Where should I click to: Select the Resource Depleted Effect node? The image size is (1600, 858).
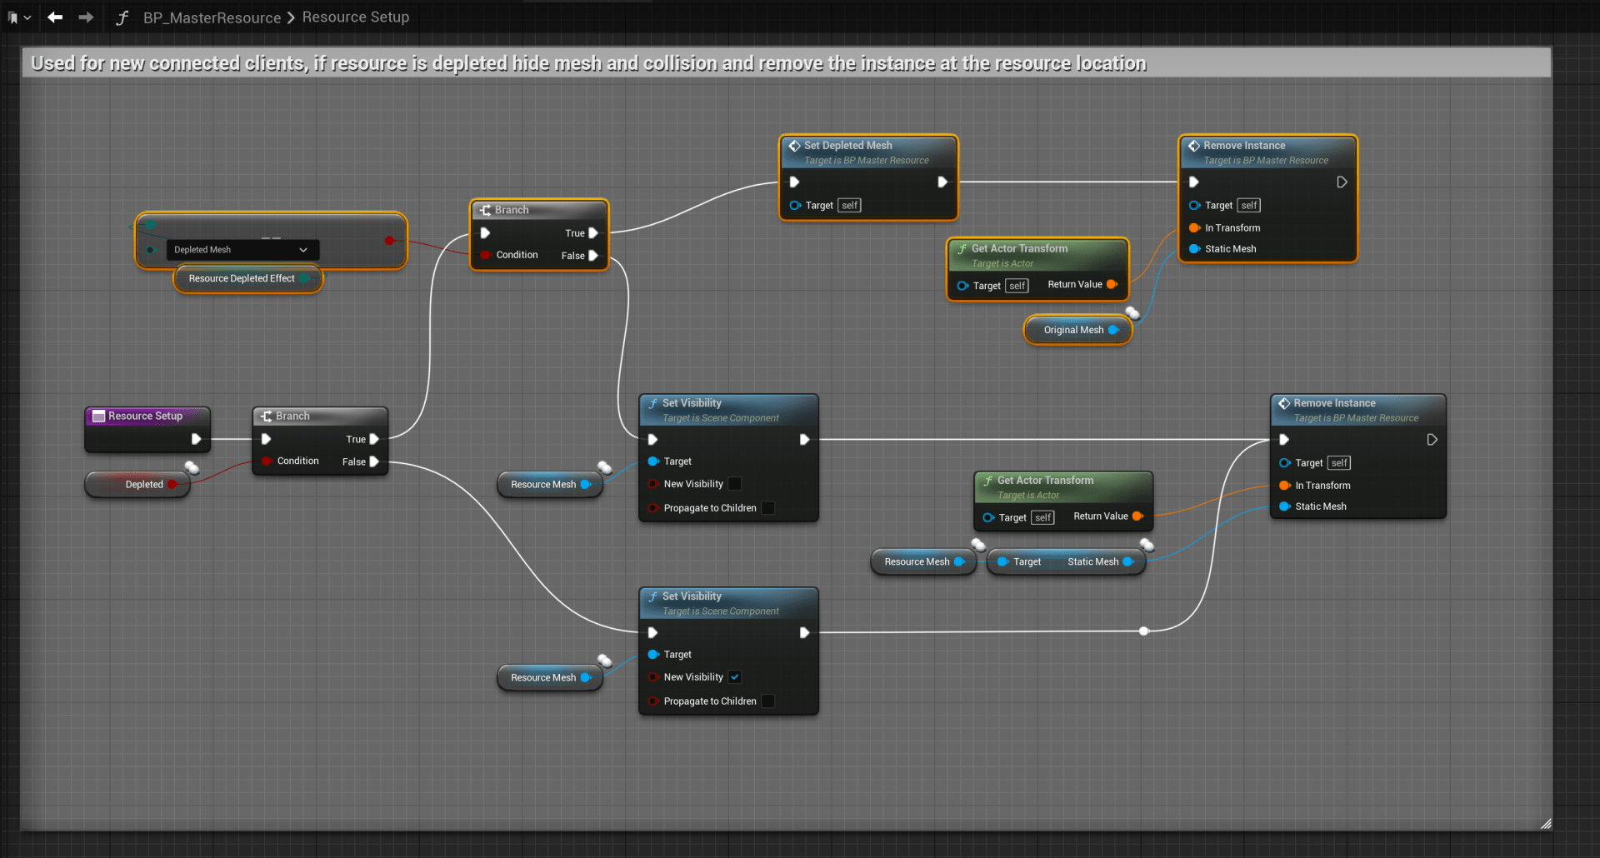click(x=242, y=279)
